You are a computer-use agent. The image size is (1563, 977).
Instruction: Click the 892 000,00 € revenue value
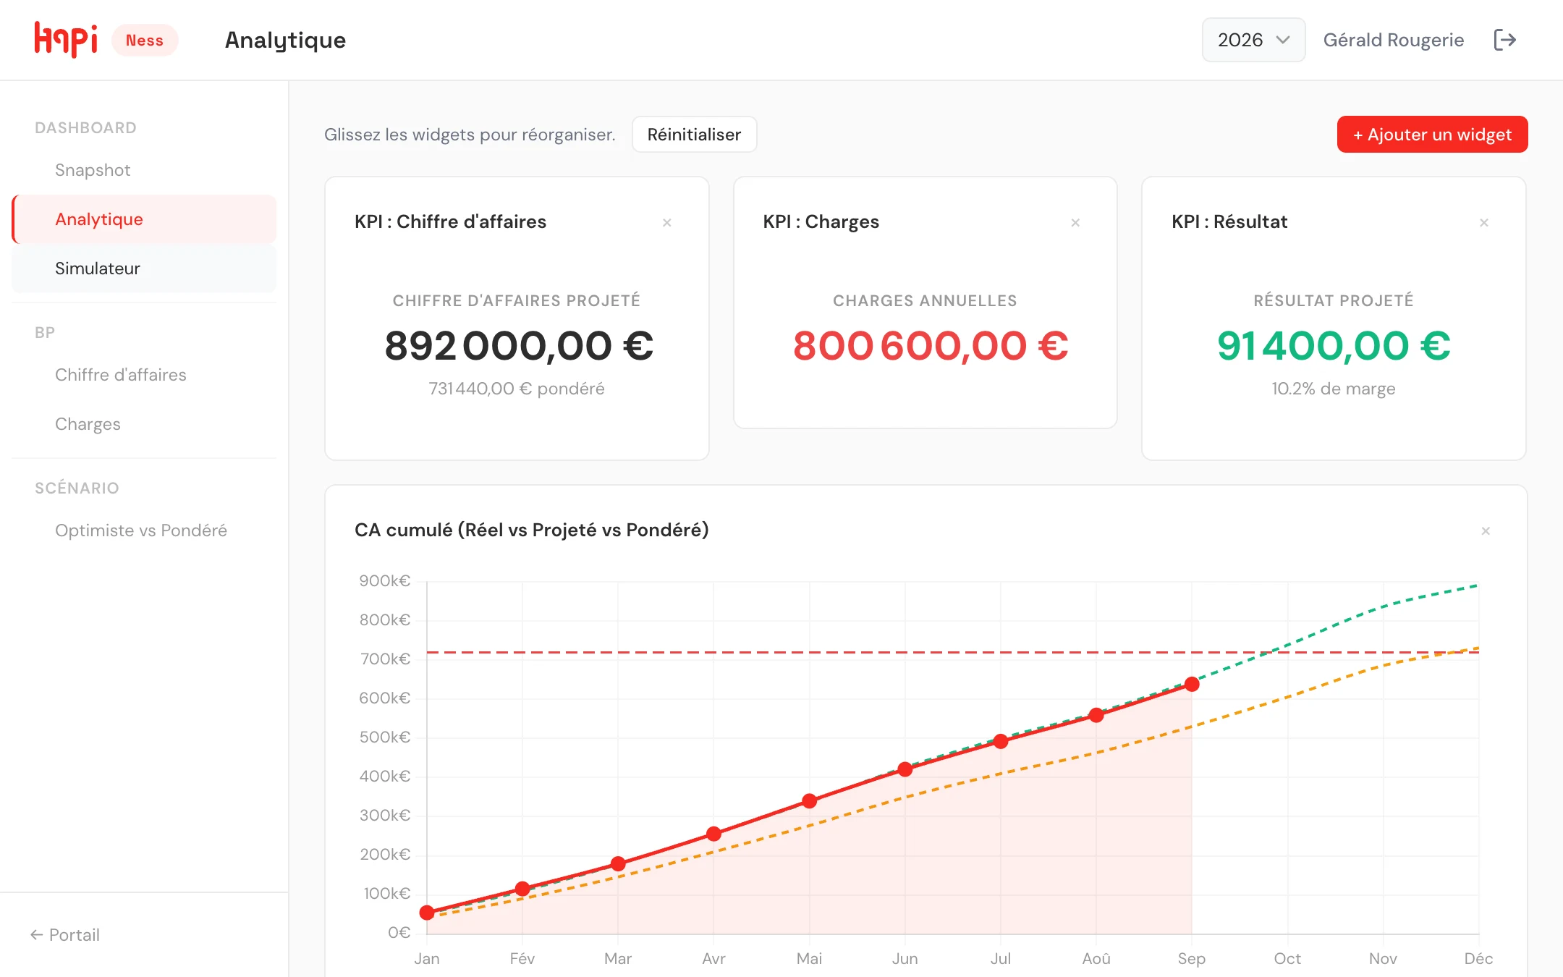[x=519, y=345]
